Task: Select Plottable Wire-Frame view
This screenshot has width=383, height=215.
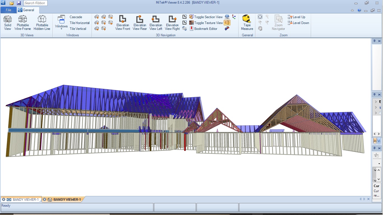Action: pyautogui.click(x=23, y=23)
